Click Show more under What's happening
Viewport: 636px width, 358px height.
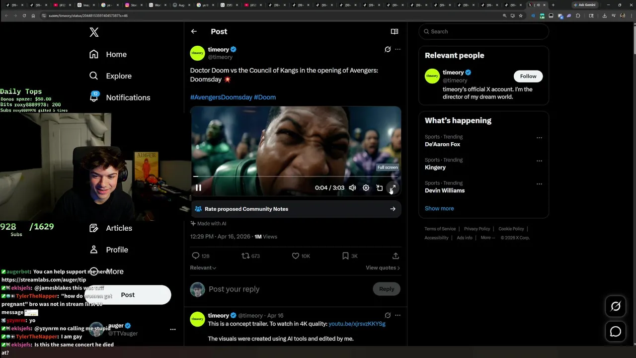tap(439, 208)
